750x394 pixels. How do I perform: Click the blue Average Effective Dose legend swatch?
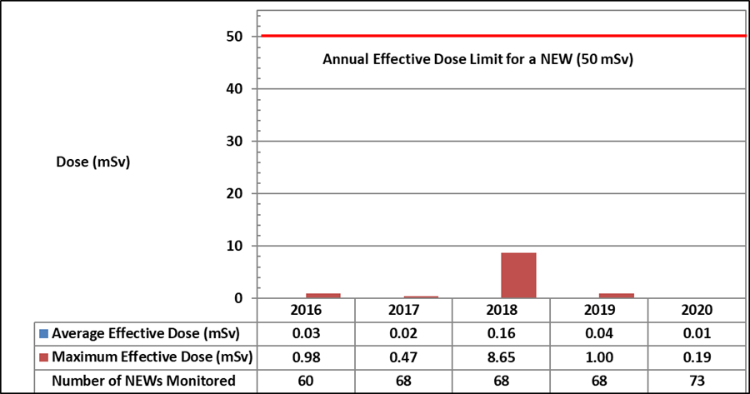coord(44,333)
